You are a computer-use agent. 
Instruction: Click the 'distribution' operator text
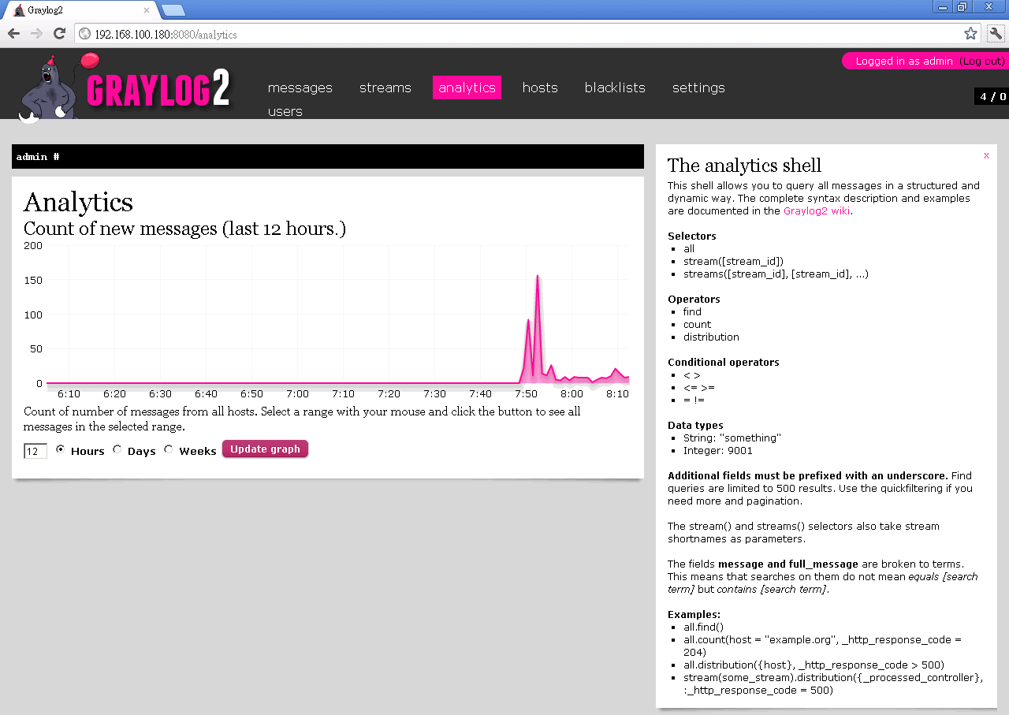(711, 337)
